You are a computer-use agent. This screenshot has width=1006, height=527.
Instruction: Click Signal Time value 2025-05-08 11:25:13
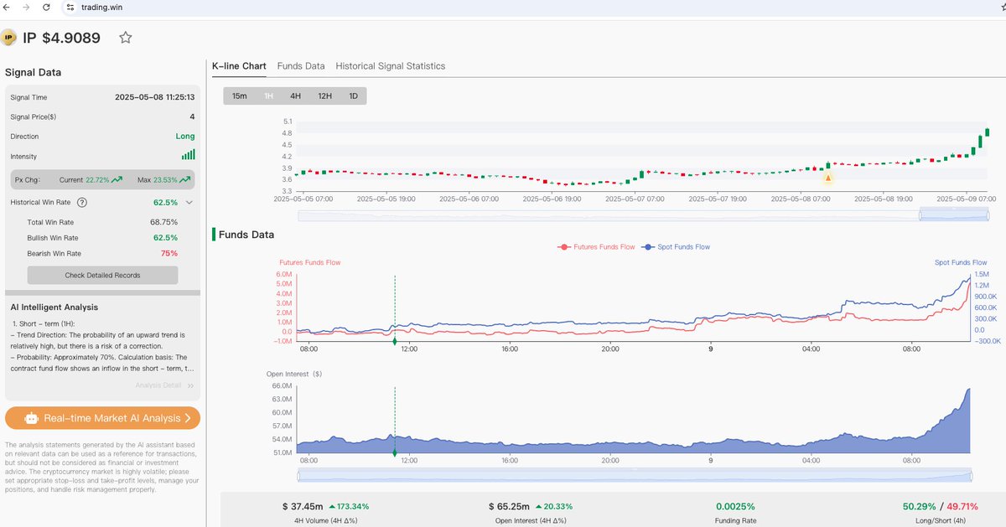pos(154,97)
